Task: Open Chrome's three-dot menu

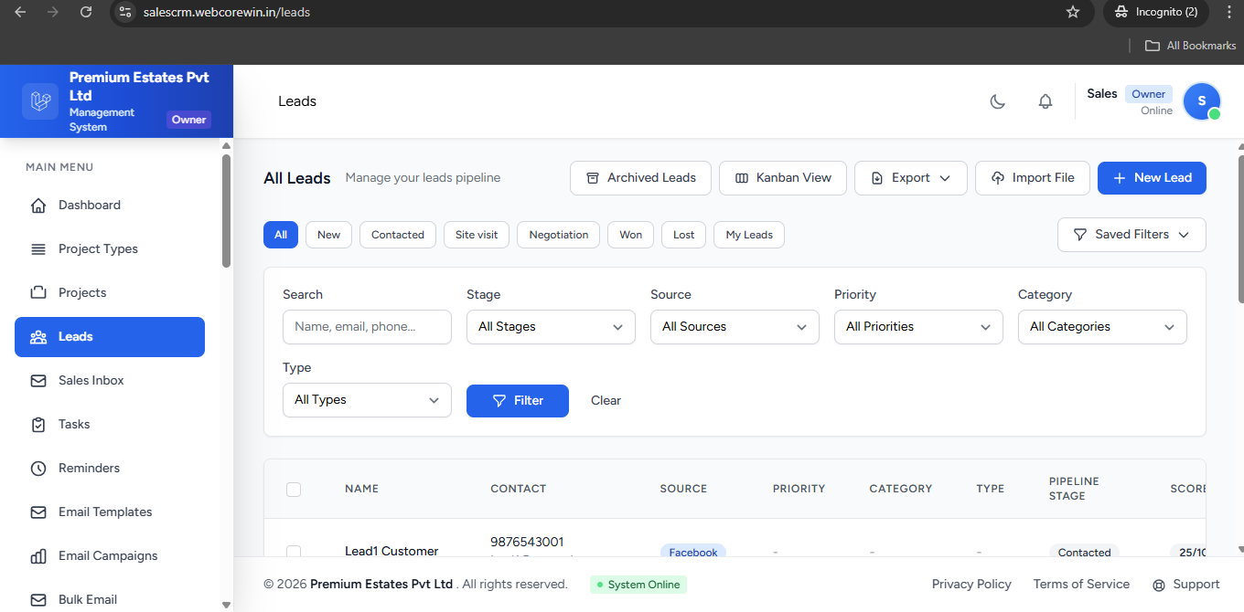Action: (1228, 12)
